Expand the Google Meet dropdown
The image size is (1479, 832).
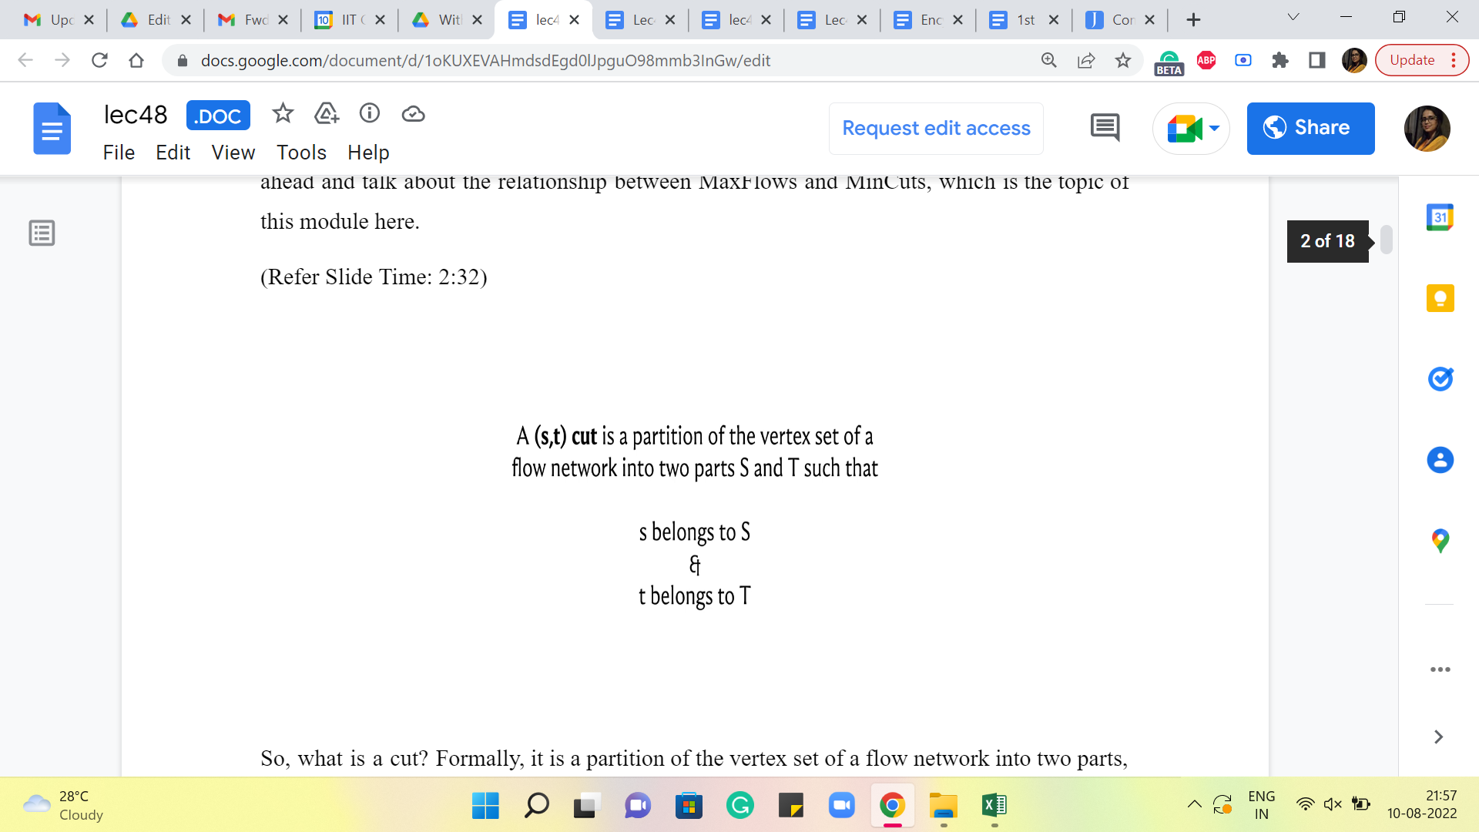pyautogui.click(x=1214, y=128)
